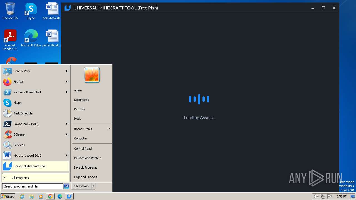
Task: Open CCleaner from Start menu
Action: [35, 134]
